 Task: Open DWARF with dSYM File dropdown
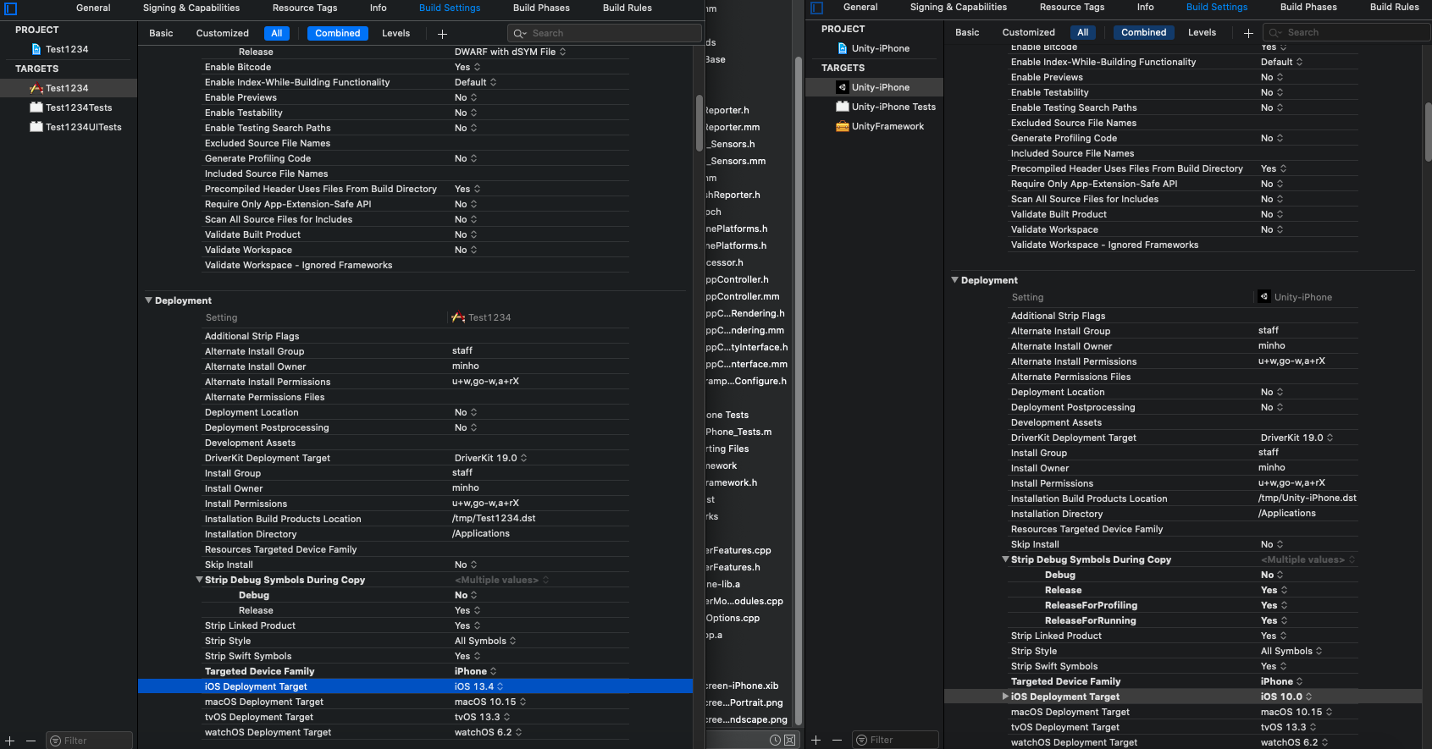[x=510, y=52]
